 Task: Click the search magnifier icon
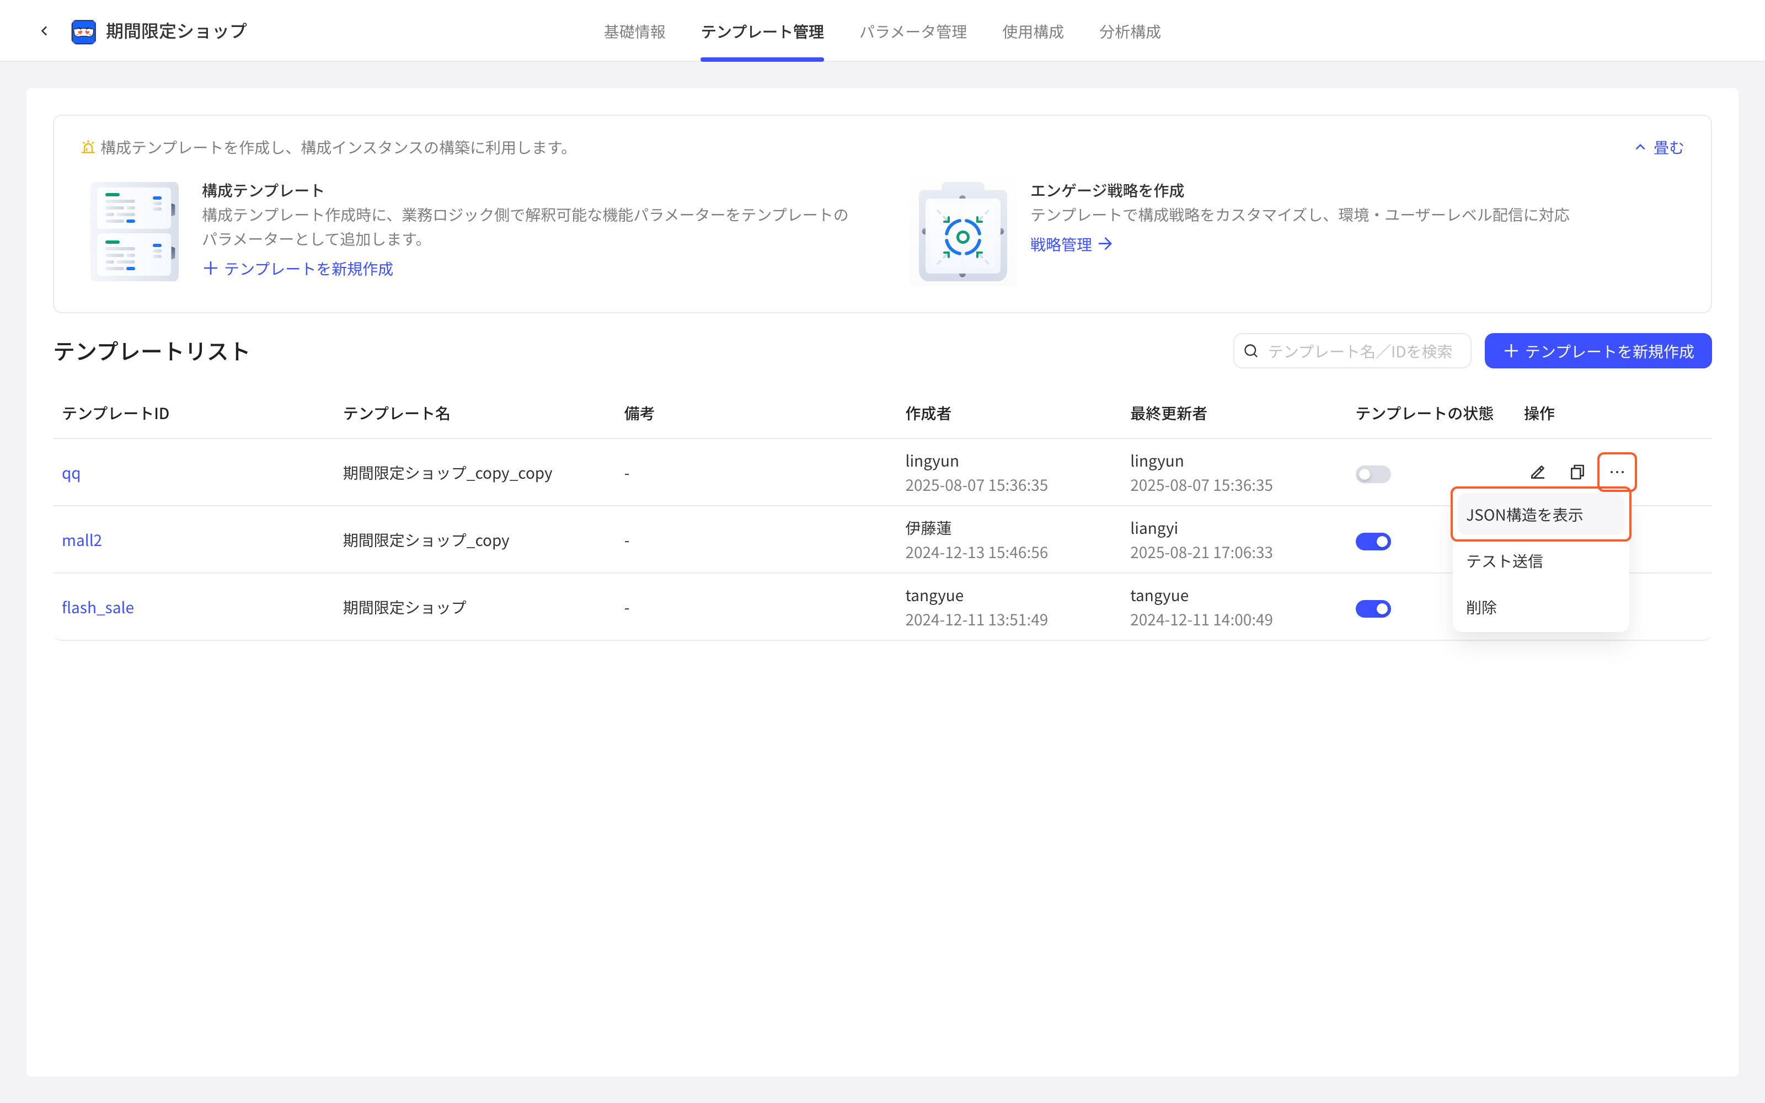tap(1251, 352)
